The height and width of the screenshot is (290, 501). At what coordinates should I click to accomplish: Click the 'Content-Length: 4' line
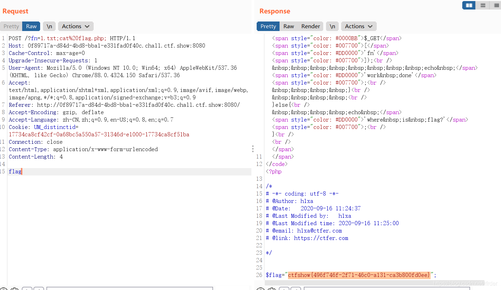pyautogui.click(x=36, y=156)
